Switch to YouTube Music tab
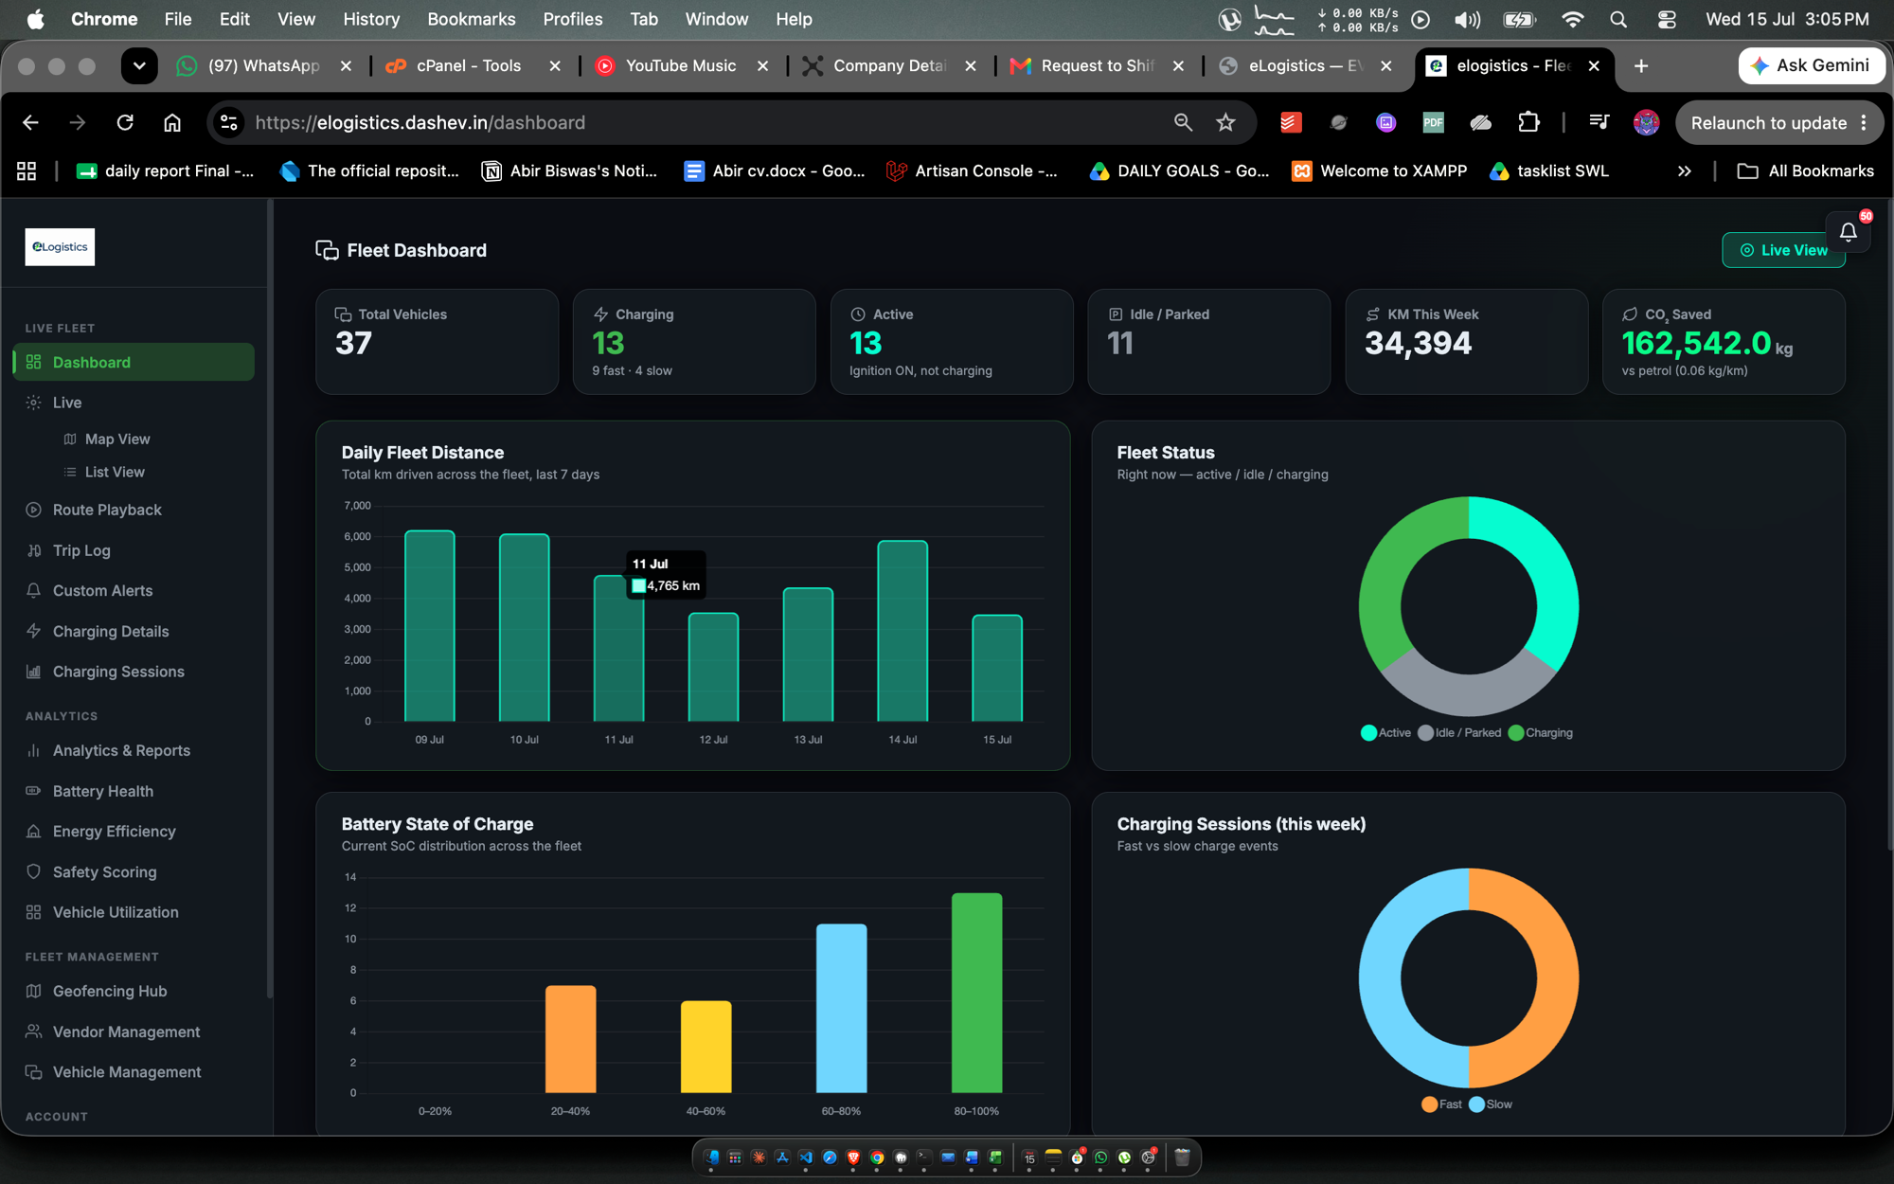 (x=681, y=65)
